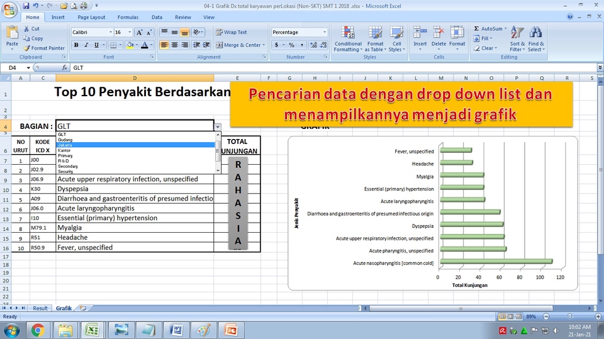
Task: Apply percent style
Action: 291,45
